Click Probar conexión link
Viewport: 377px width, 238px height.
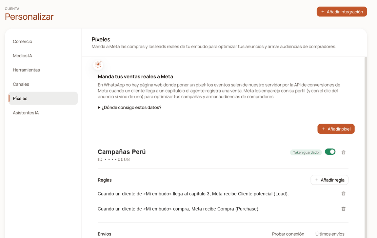click(x=288, y=234)
